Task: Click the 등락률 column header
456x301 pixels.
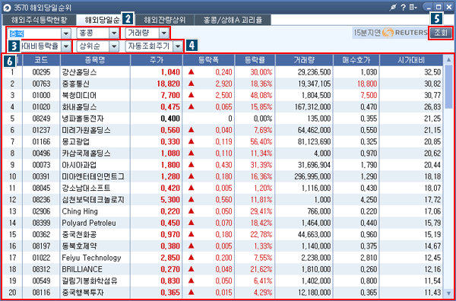Action: [255, 60]
